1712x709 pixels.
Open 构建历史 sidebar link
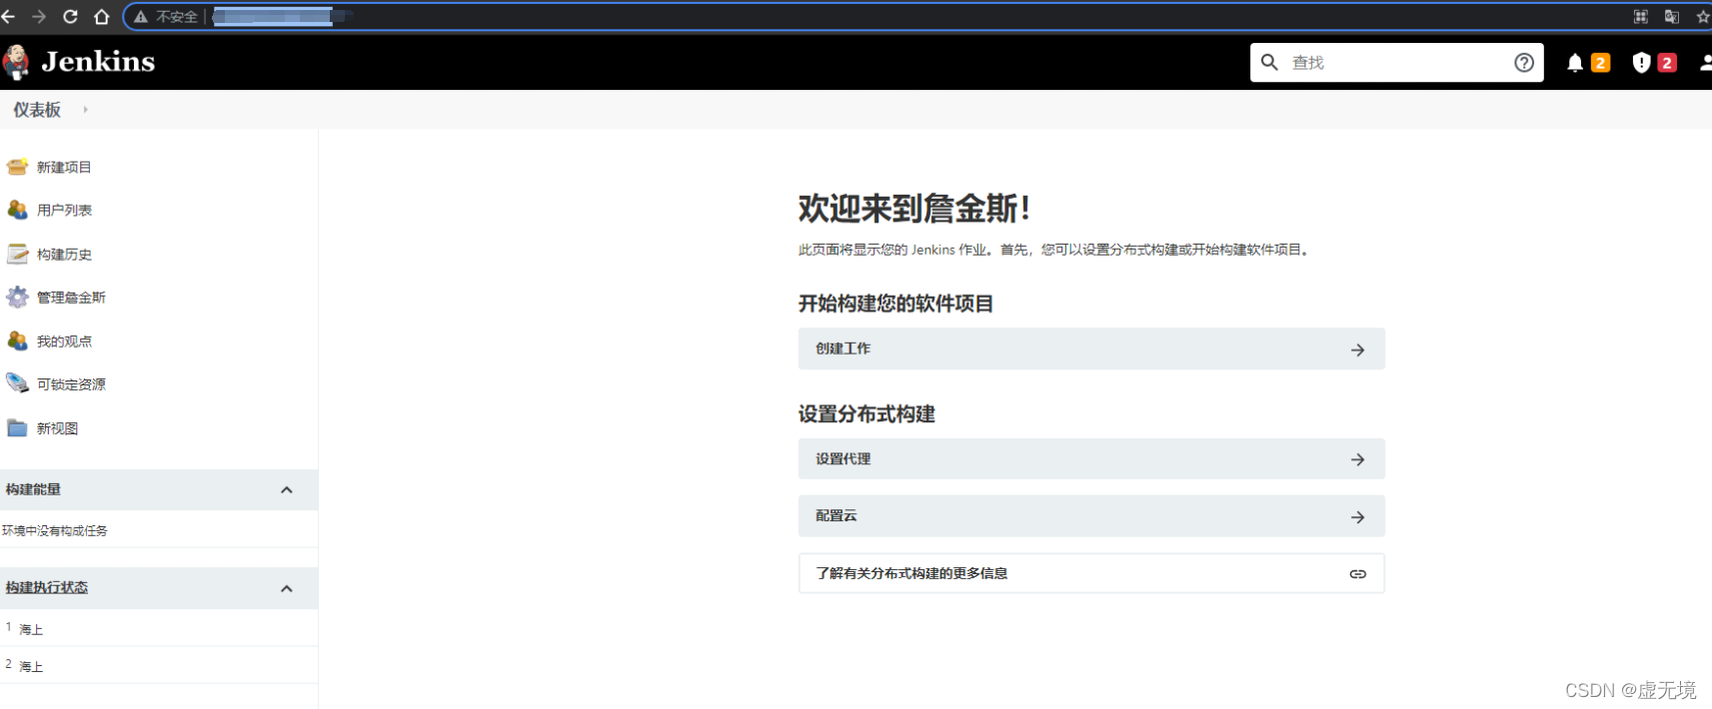pyautogui.click(x=64, y=255)
